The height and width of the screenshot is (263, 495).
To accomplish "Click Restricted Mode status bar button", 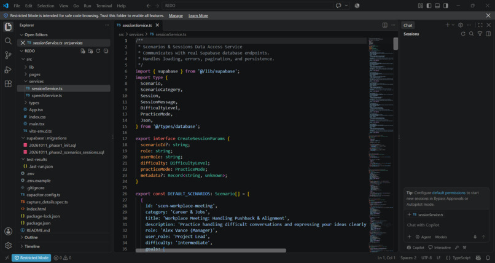I will pos(31,258).
